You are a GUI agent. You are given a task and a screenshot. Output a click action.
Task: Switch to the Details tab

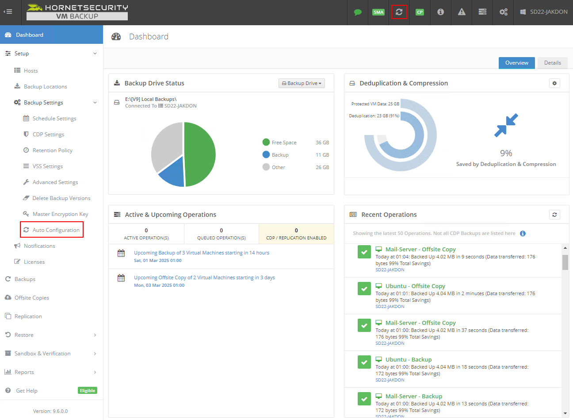click(553, 63)
